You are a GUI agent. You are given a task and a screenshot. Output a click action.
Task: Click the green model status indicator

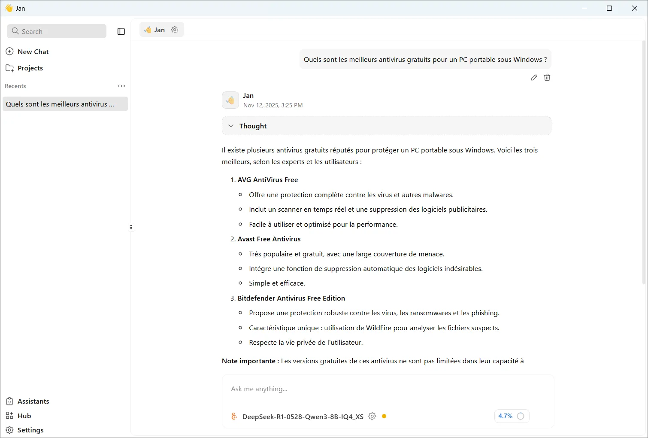pos(384,416)
